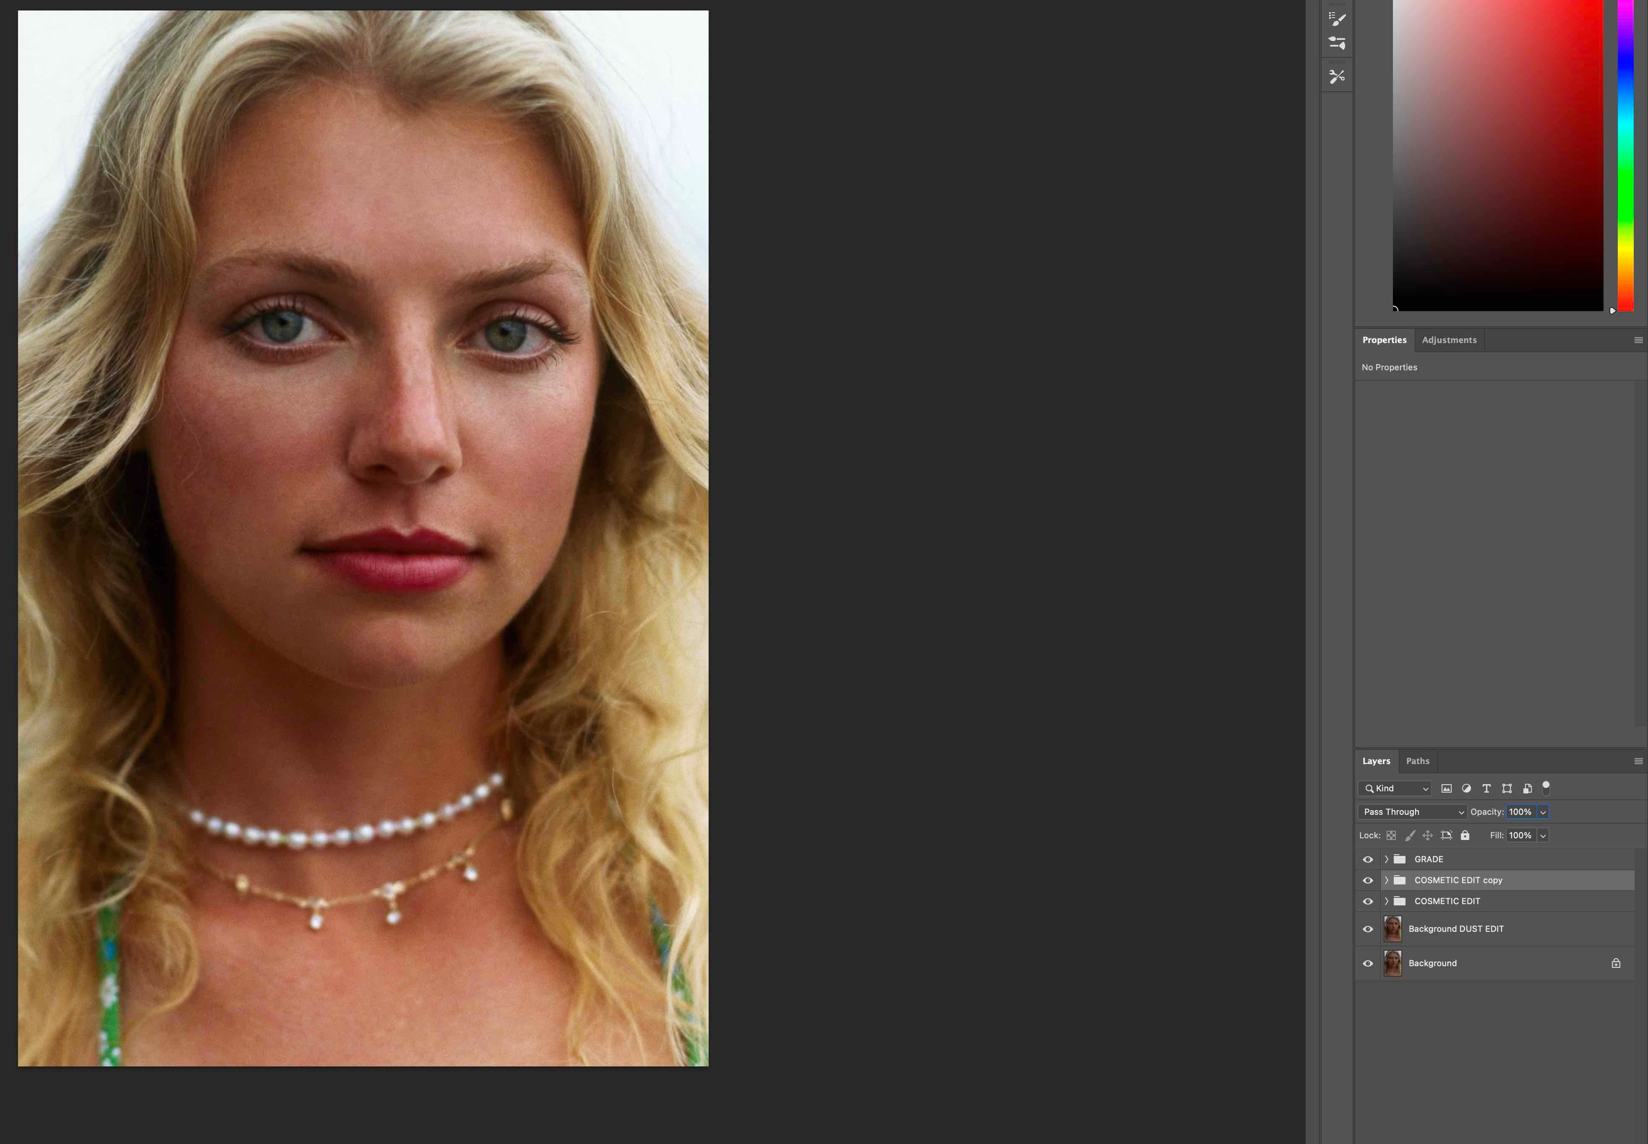The height and width of the screenshot is (1144, 1648).
Task: Click the lock all padlock icon
Action: (1465, 835)
